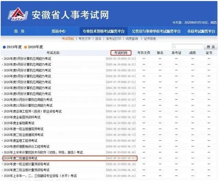Open 2020年度全省档案考试 link
Image resolution: width=220 pixels, height=181 pixels.
click(x=19, y=123)
